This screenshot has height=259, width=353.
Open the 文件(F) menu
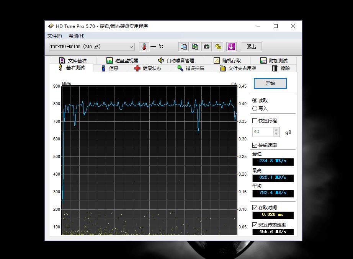pyautogui.click(x=54, y=36)
